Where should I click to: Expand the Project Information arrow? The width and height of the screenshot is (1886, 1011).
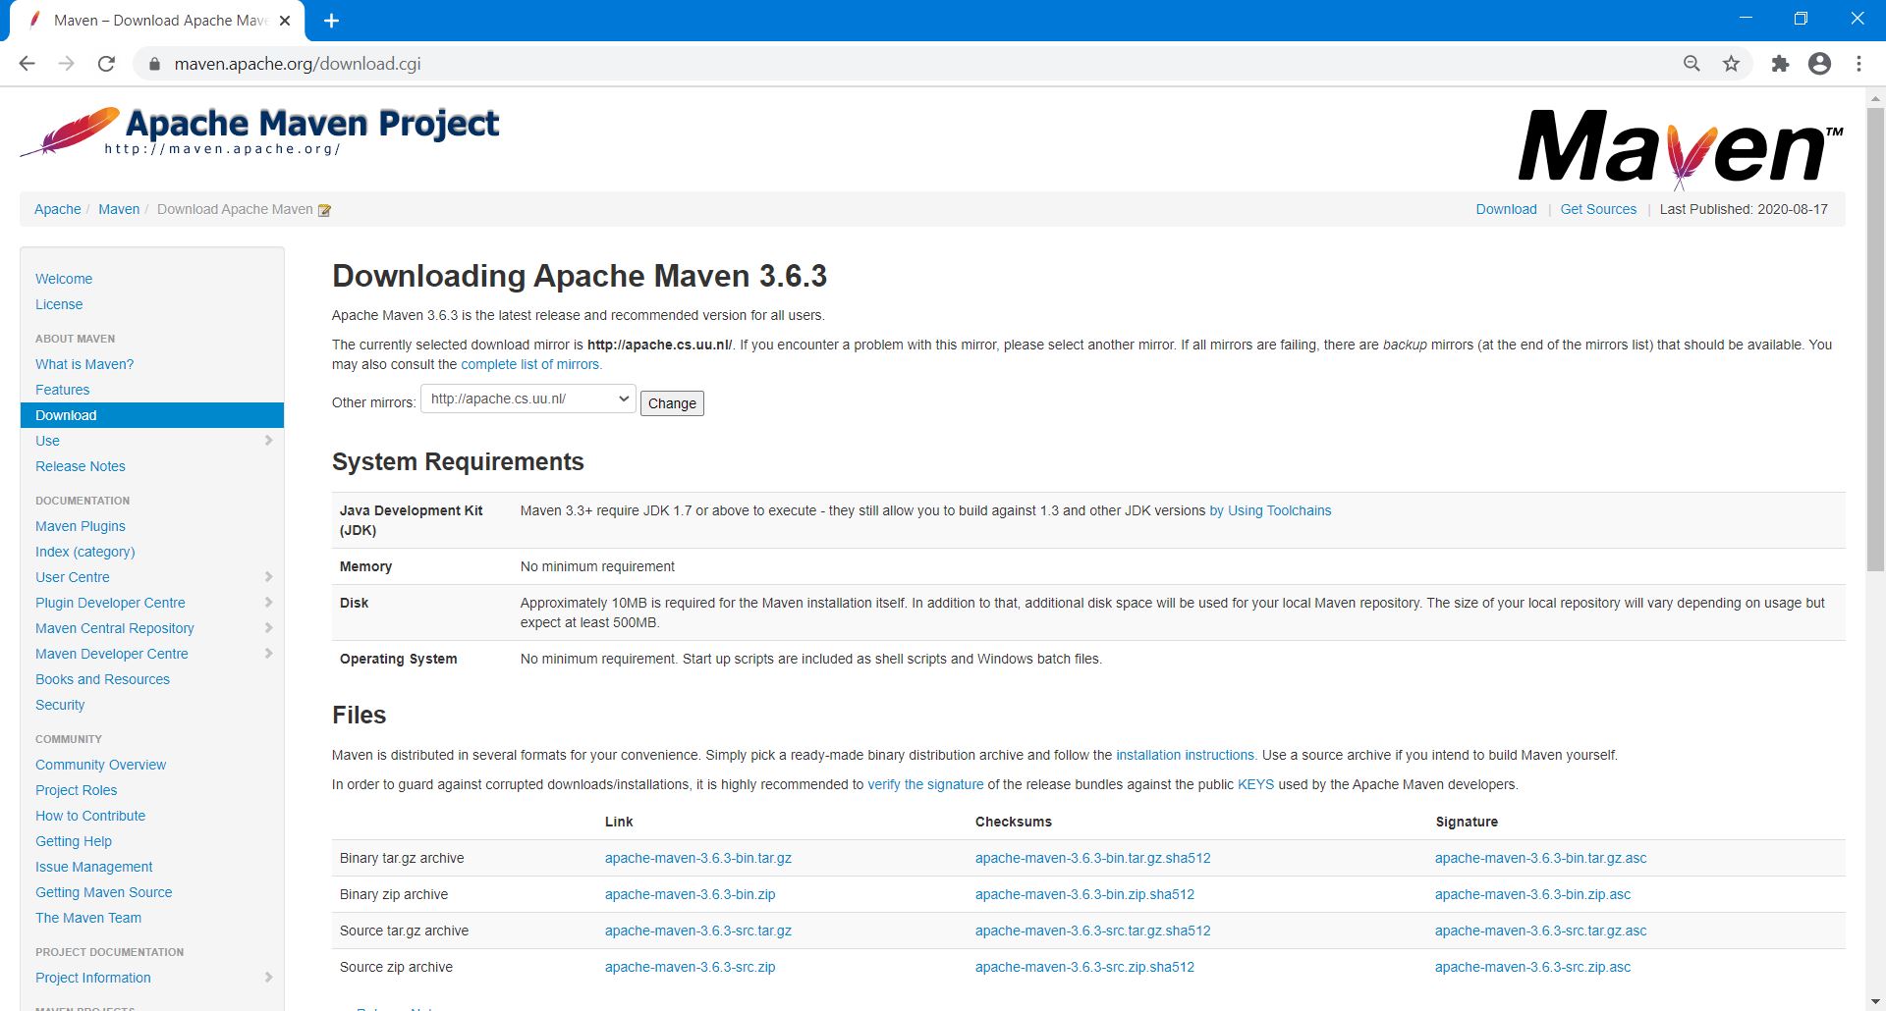tap(268, 978)
